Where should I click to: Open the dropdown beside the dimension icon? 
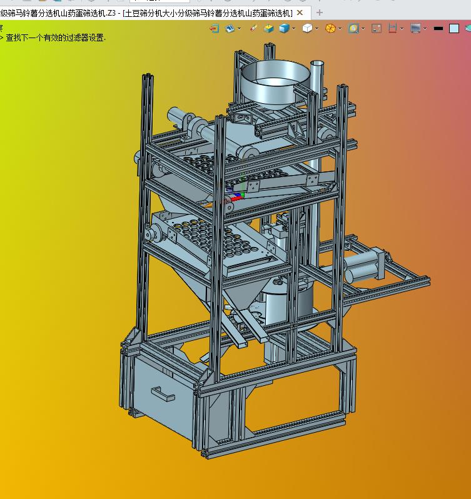402,29
